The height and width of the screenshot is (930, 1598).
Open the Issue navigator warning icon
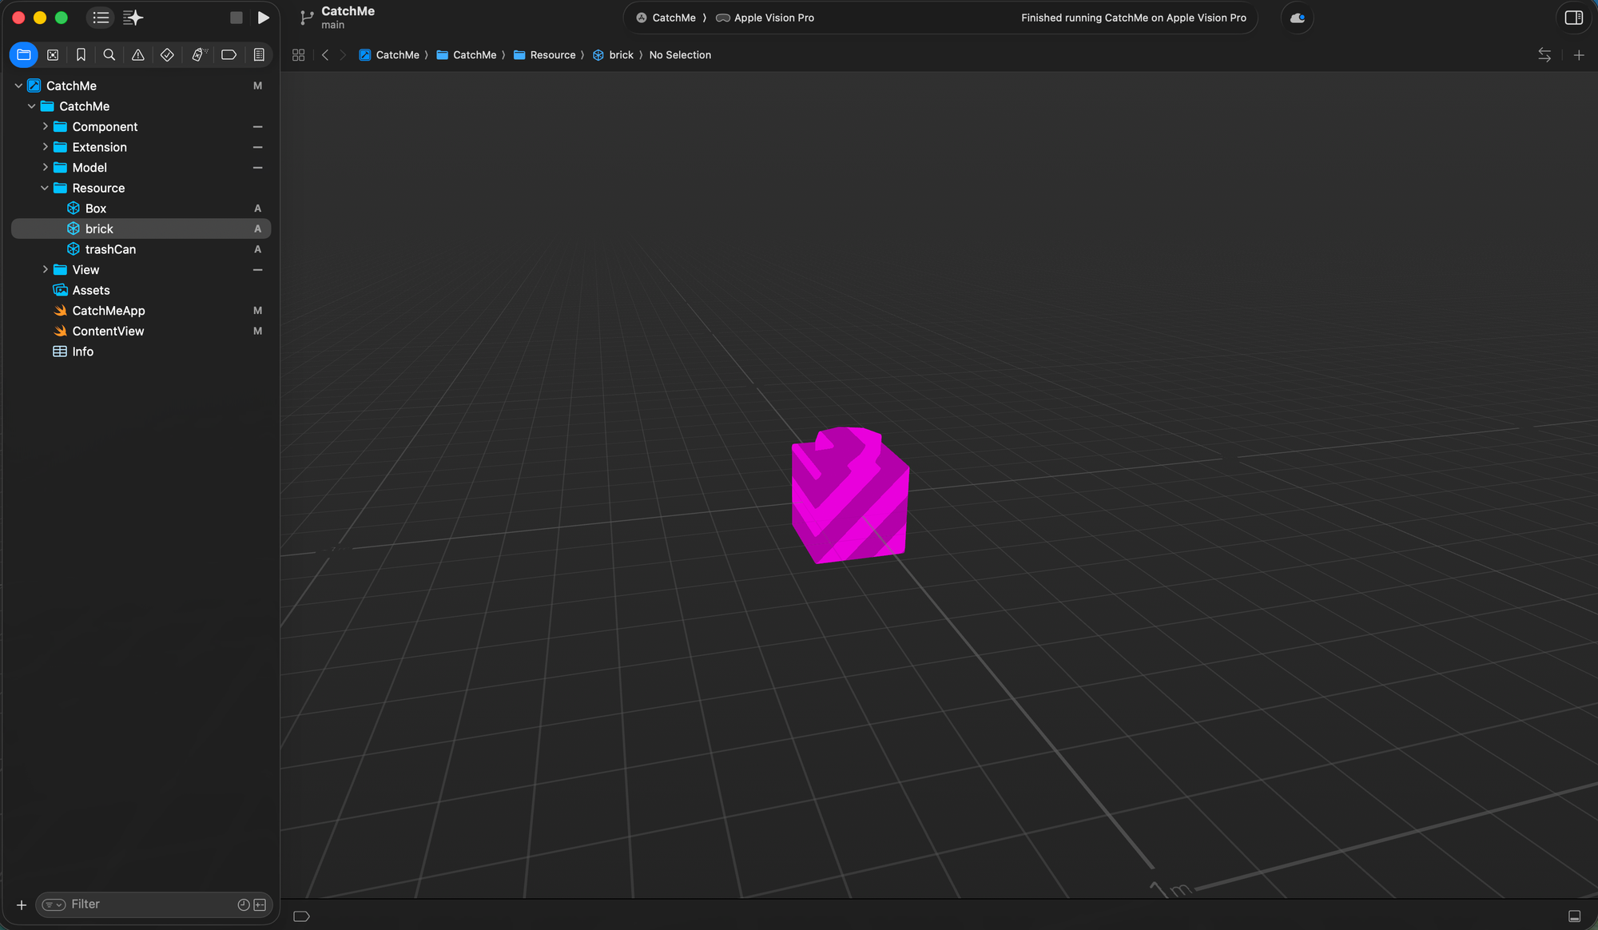[x=138, y=55]
